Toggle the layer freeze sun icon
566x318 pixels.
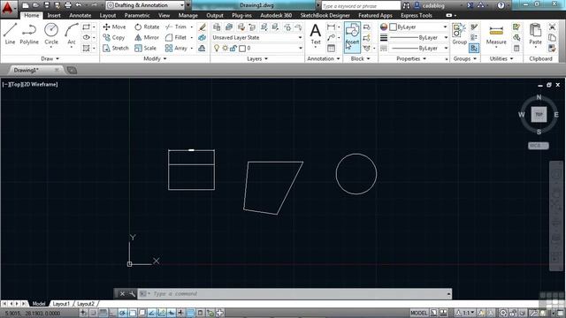coord(226,48)
